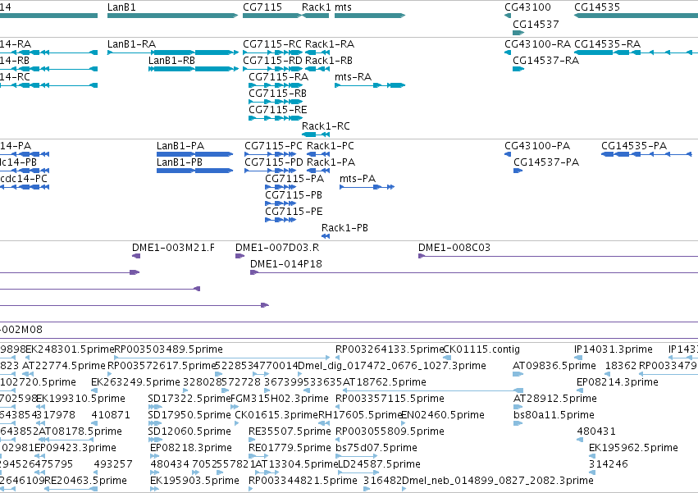Viewport: 698px width, 493px height.
Task: Click the CG7115-RB transcript
Action: click(x=276, y=102)
